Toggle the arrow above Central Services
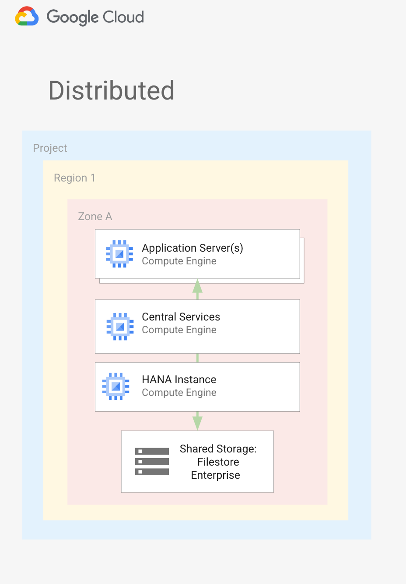 tap(197, 289)
